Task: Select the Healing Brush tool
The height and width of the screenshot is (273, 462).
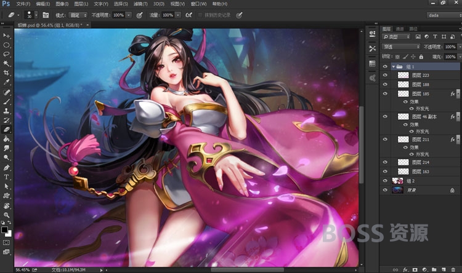Action: (x=6, y=92)
